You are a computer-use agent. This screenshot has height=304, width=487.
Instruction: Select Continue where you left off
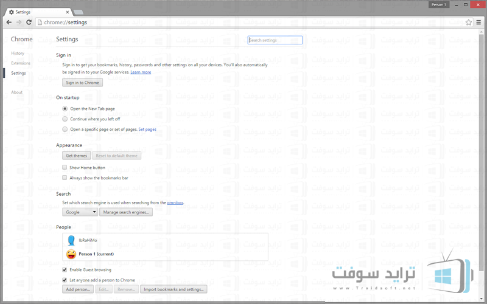coord(65,119)
